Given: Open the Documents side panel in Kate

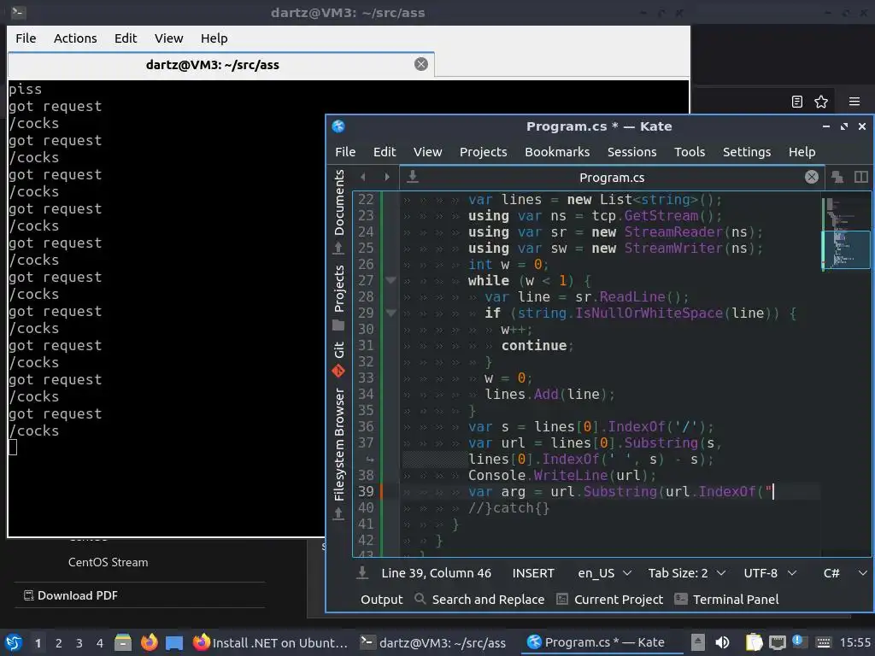Looking at the screenshot, I should (338, 213).
